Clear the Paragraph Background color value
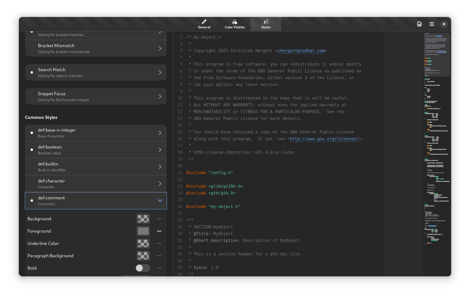470x297 pixels. 159,256
